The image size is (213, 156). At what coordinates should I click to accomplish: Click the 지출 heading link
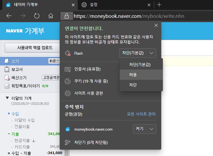15,134
